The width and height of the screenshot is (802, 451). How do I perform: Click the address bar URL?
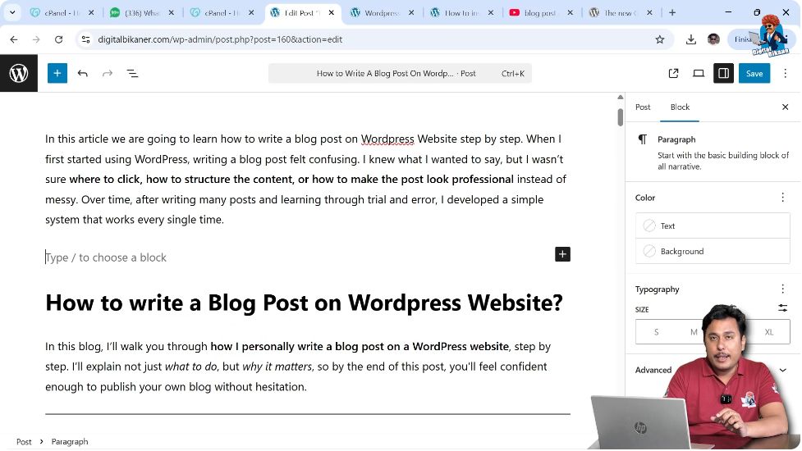(x=220, y=39)
